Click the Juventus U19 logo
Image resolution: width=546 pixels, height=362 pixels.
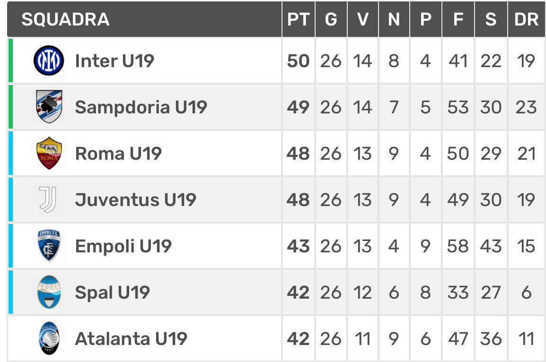(x=48, y=199)
